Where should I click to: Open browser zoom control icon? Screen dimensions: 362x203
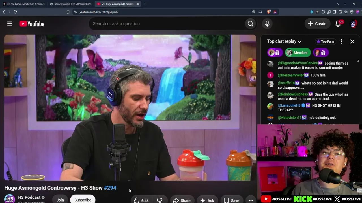254,12
